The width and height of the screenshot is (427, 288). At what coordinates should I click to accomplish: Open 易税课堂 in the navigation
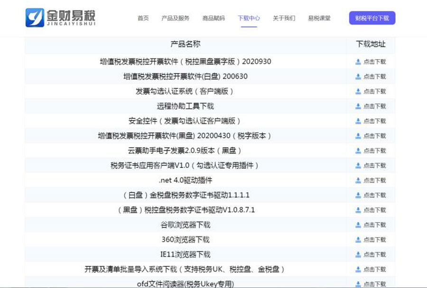319,18
